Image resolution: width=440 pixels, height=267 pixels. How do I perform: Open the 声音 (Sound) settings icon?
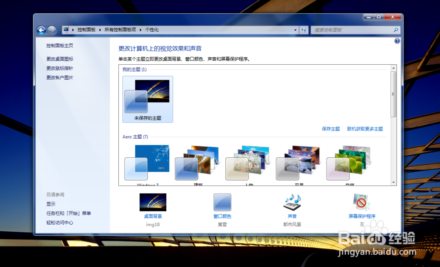pos(292,202)
